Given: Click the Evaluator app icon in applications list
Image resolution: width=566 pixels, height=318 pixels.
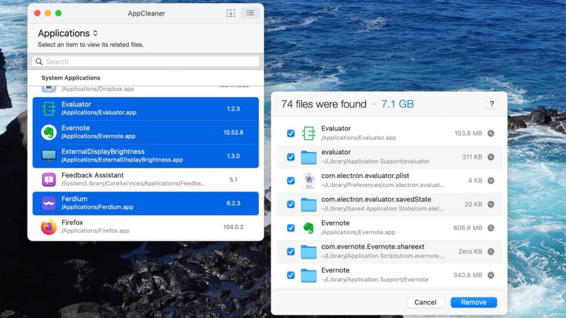Looking at the screenshot, I should click(49, 109).
